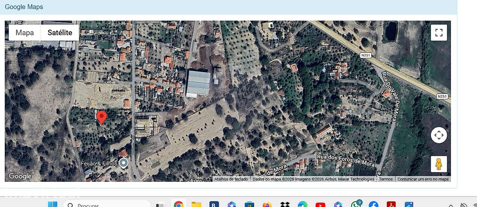Image resolution: width=477 pixels, height=207 pixels.
Task: Click the Windows Start button
Action: point(53,204)
